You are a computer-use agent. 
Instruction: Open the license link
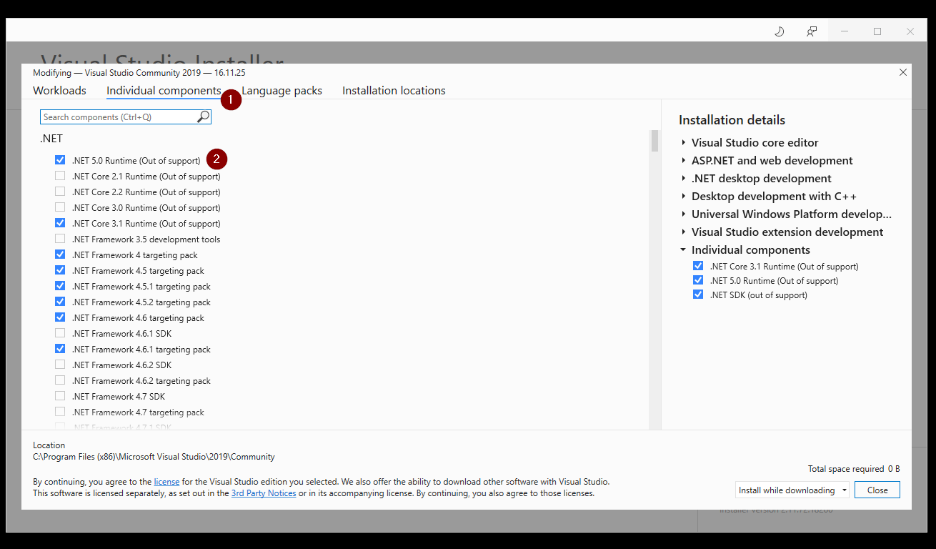click(166, 482)
